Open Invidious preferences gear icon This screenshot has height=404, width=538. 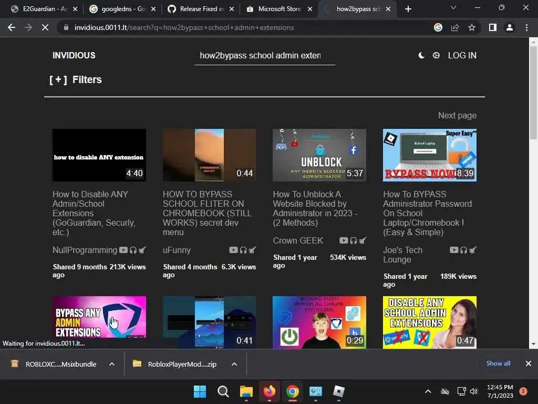[436, 55]
